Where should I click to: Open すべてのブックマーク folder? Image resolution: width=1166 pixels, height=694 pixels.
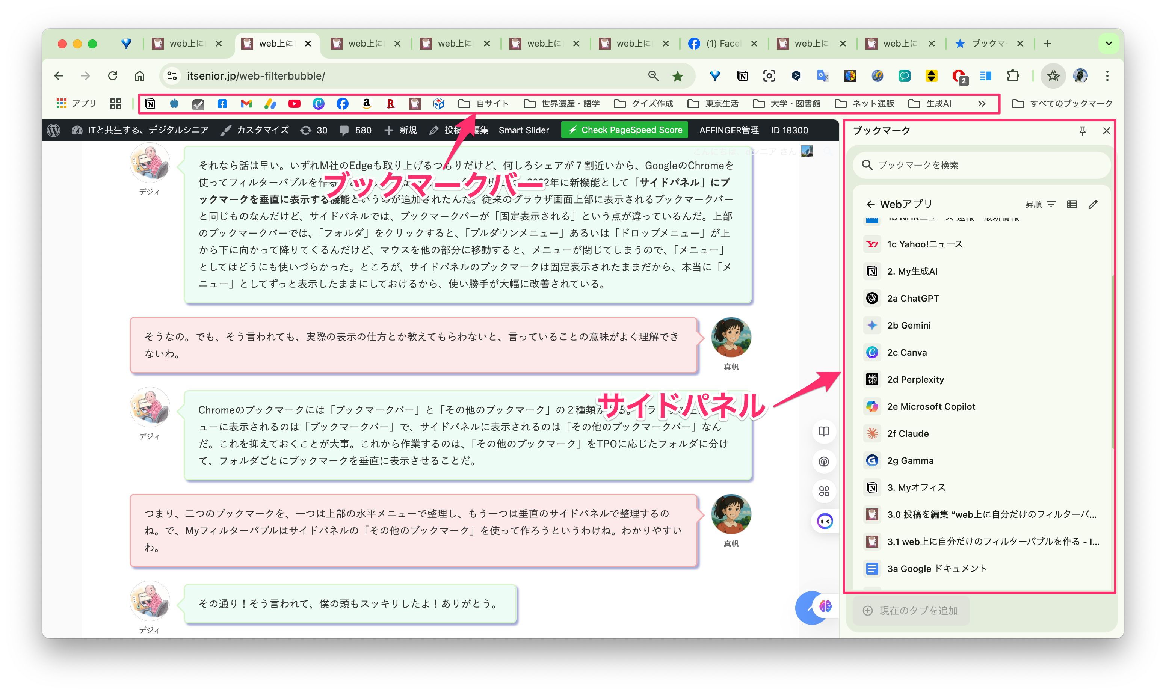1062,103
